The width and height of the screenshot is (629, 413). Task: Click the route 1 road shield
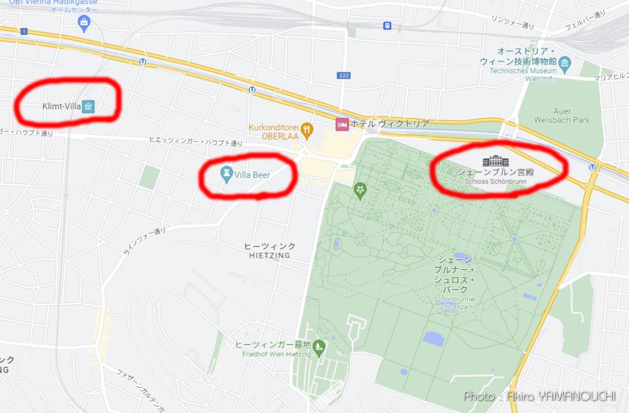pos(24,31)
